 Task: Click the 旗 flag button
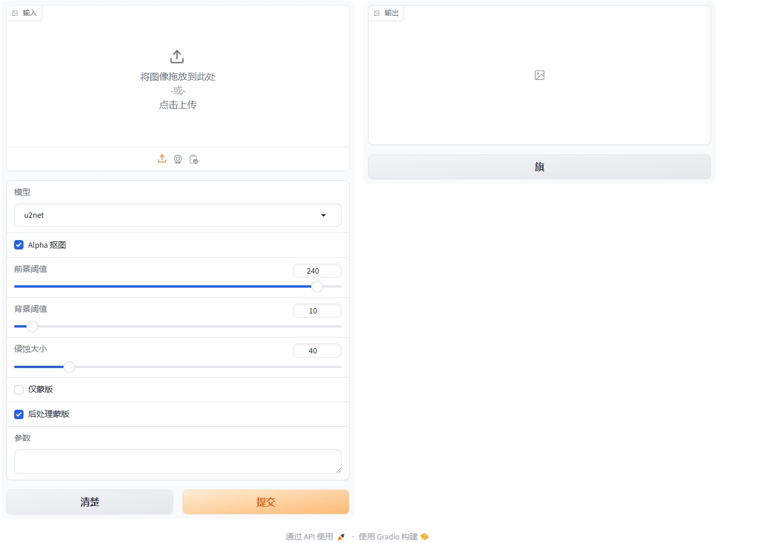[540, 167]
